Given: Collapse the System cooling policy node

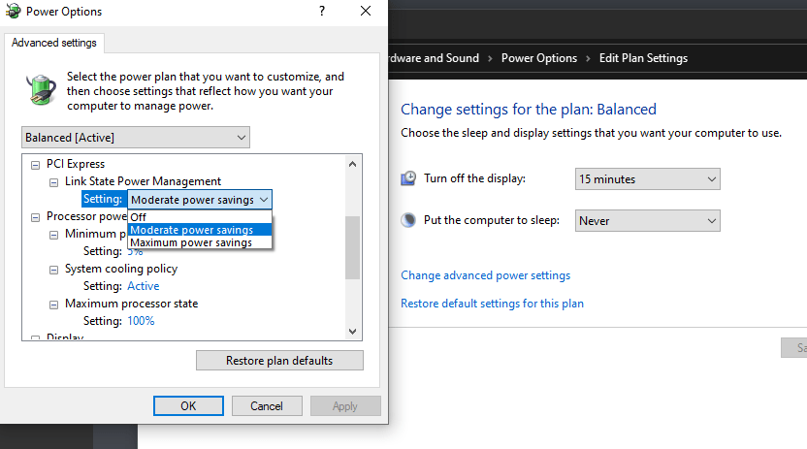Looking at the screenshot, I should pyautogui.click(x=54, y=269).
